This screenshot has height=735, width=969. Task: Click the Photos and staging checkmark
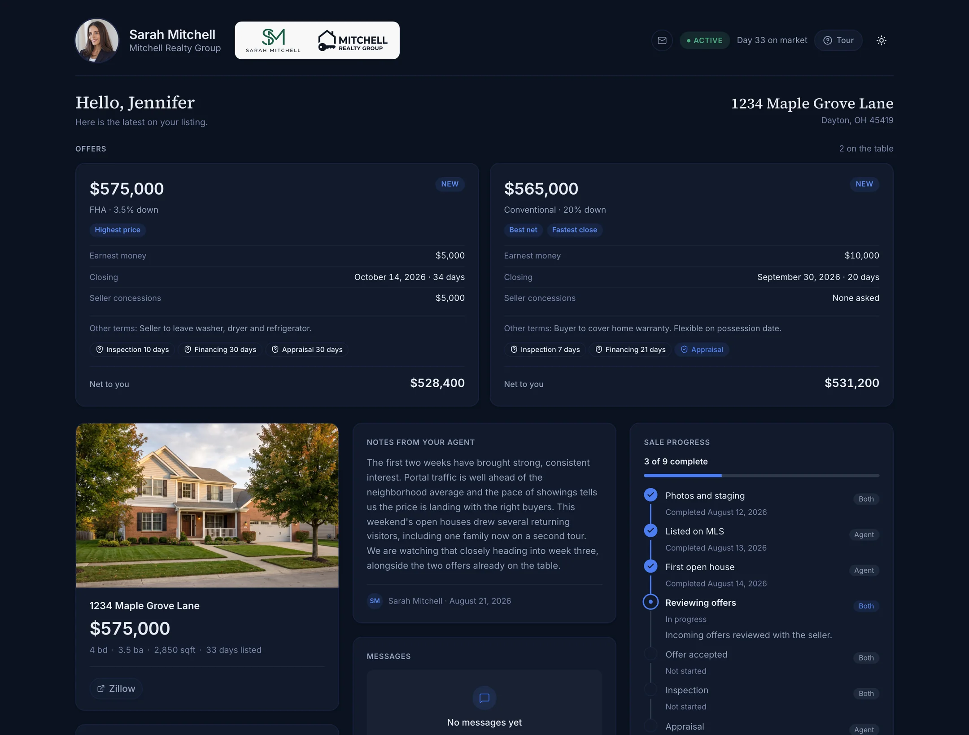pos(650,495)
